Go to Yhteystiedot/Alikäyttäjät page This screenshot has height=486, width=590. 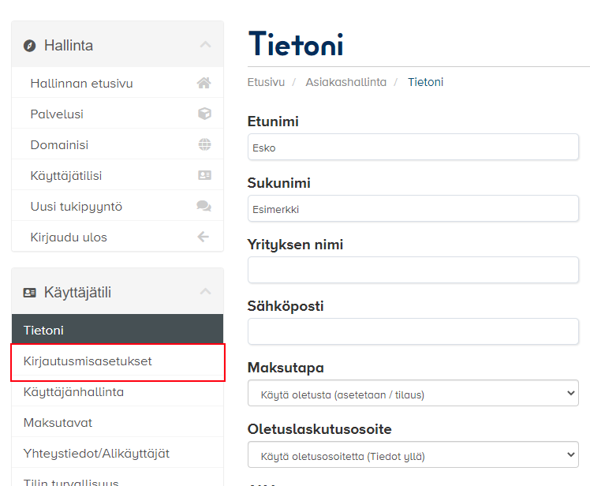(x=96, y=454)
